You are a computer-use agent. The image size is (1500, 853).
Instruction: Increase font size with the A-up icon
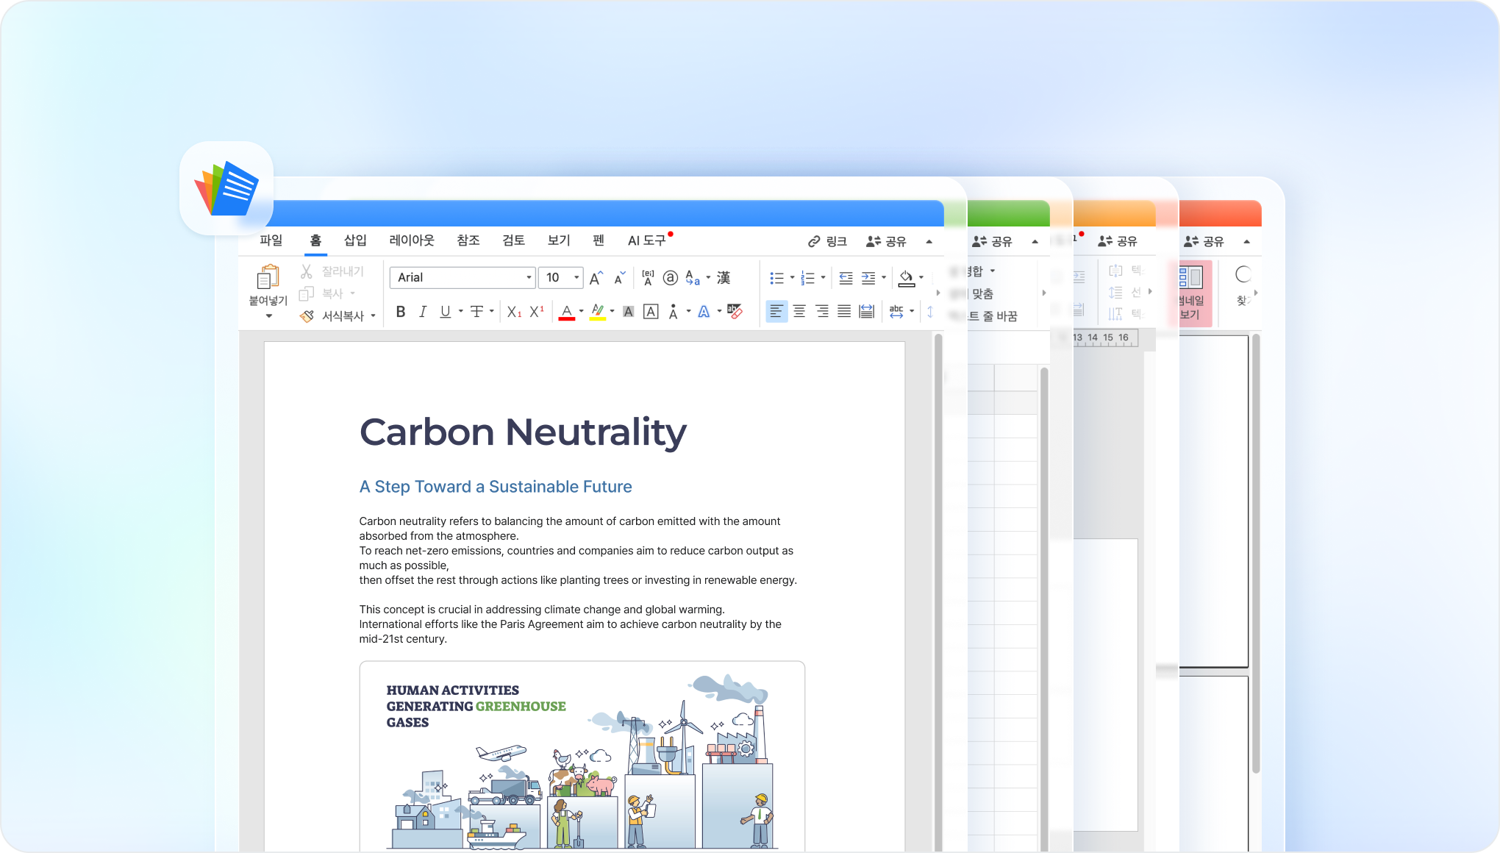pos(596,278)
